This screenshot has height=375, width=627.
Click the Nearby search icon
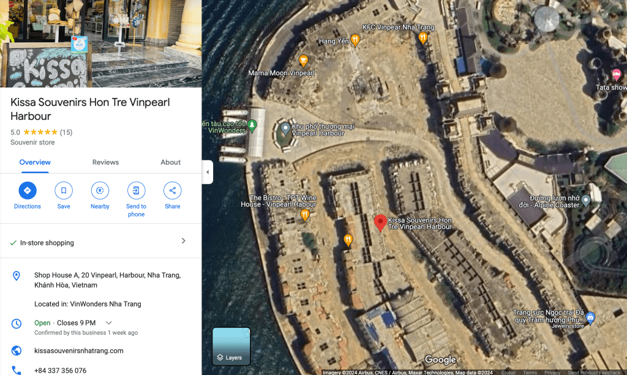click(x=100, y=191)
